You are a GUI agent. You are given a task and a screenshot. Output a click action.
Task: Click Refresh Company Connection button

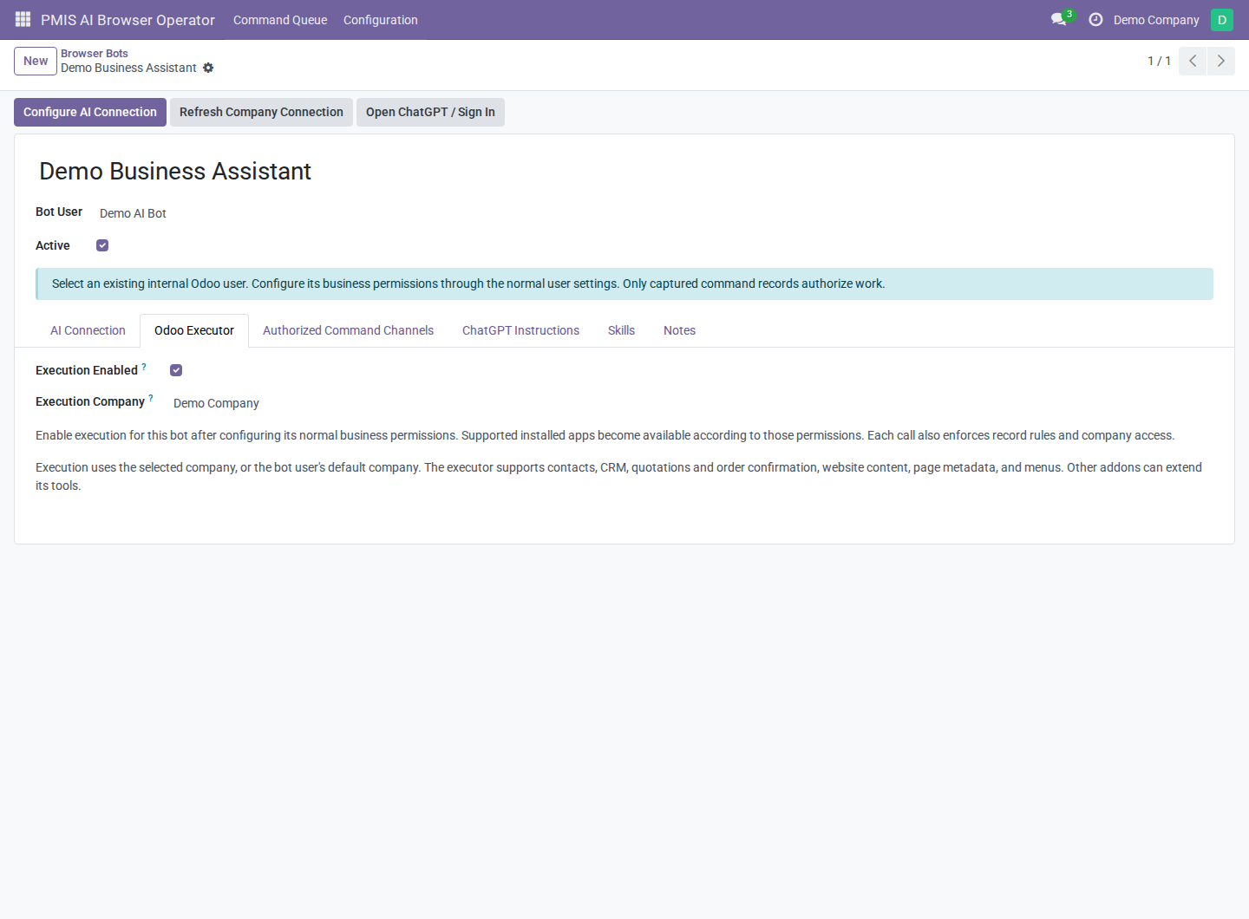coord(261,112)
